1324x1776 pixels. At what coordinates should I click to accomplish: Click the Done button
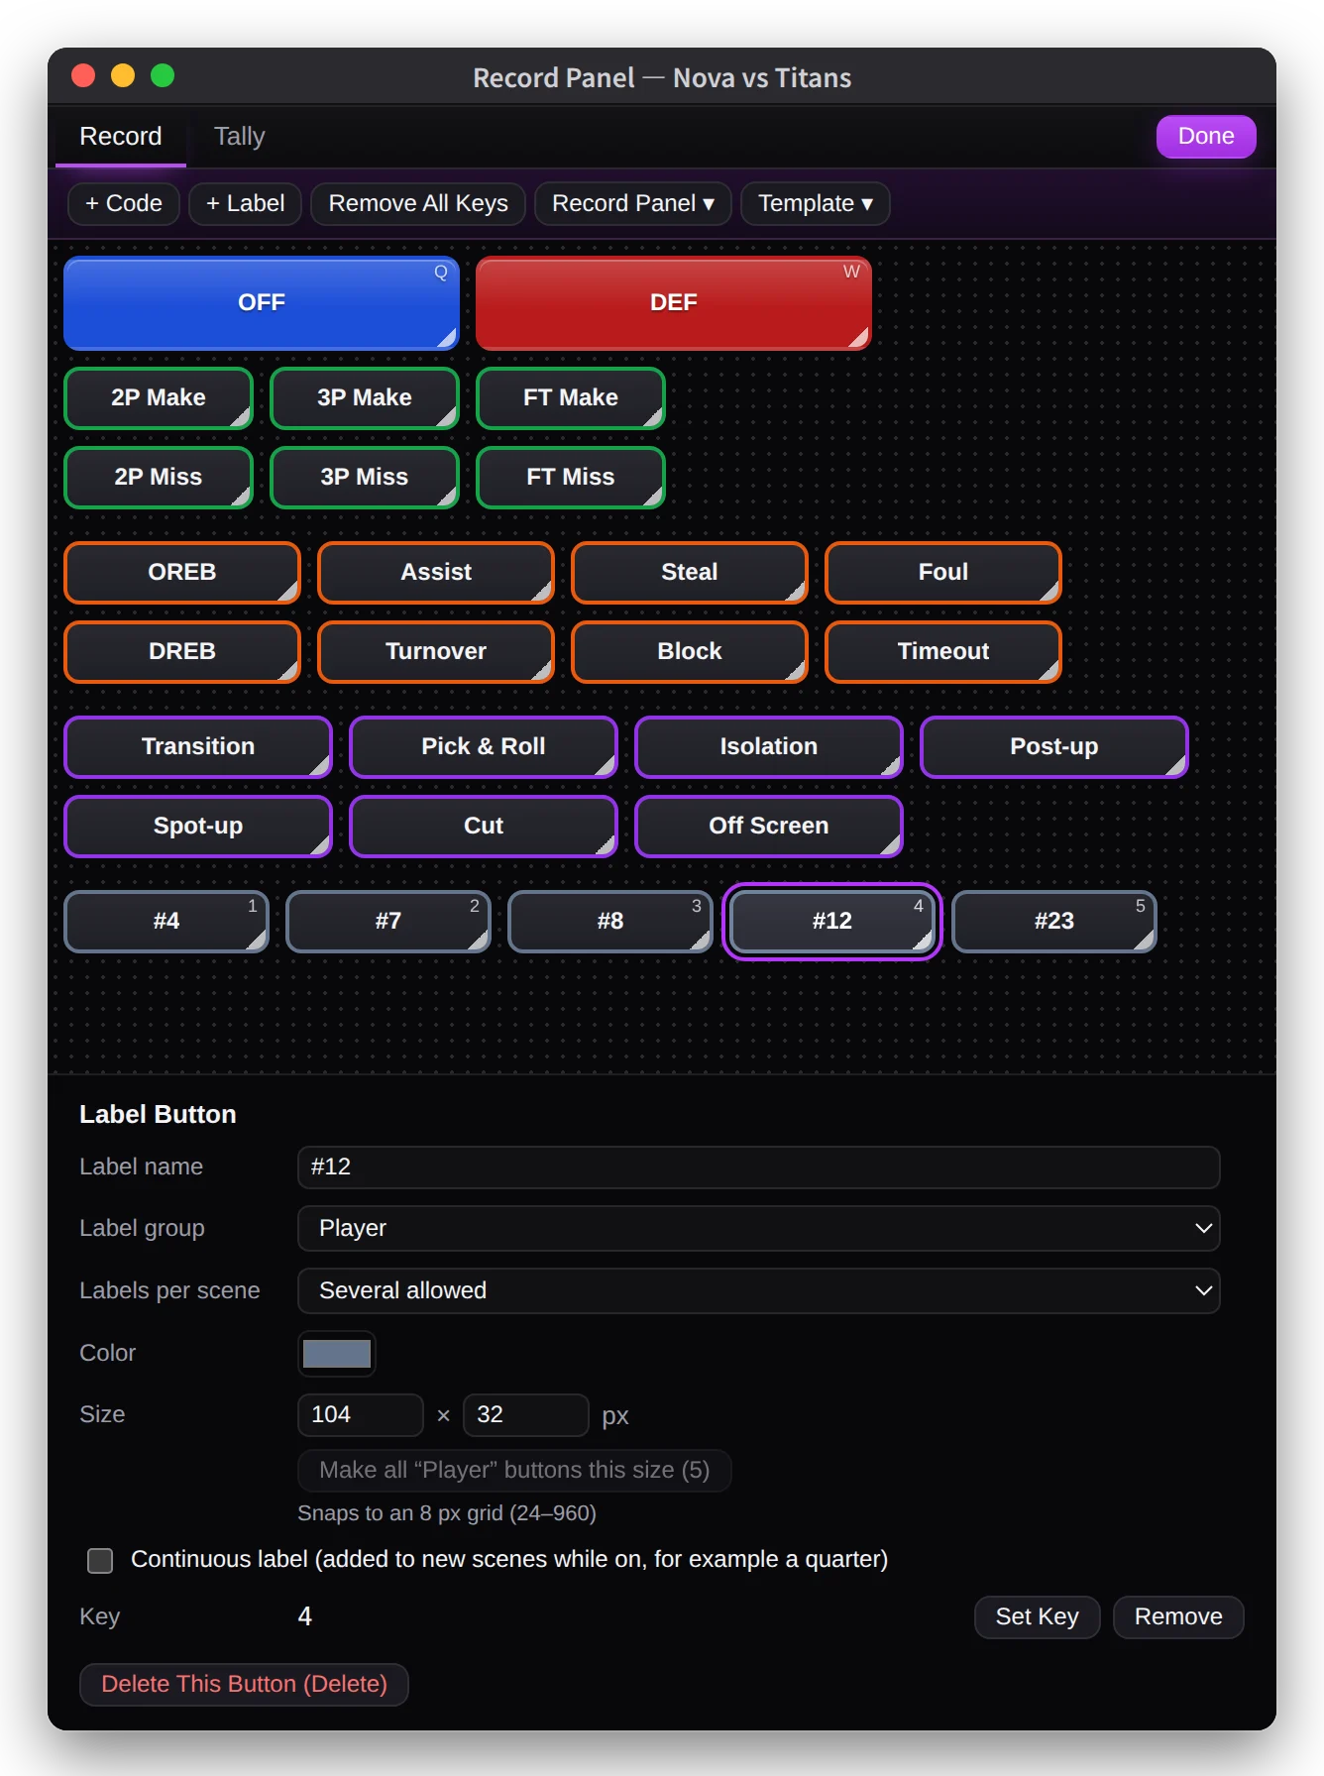point(1206,137)
